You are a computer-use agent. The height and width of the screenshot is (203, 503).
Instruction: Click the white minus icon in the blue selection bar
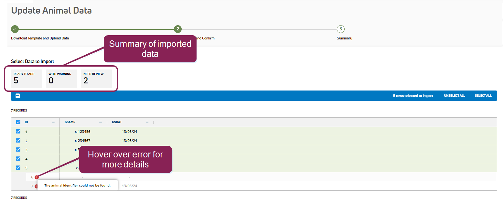(x=18, y=96)
